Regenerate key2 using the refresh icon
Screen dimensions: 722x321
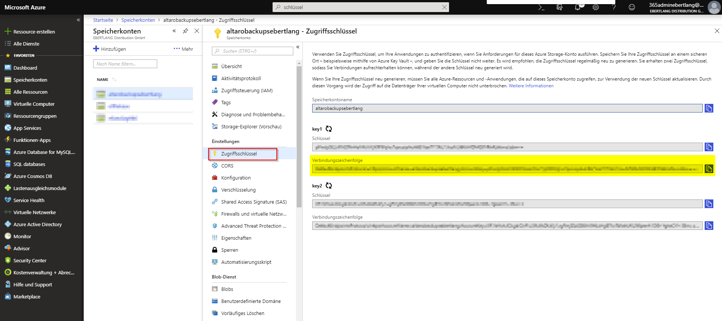[x=329, y=186]
